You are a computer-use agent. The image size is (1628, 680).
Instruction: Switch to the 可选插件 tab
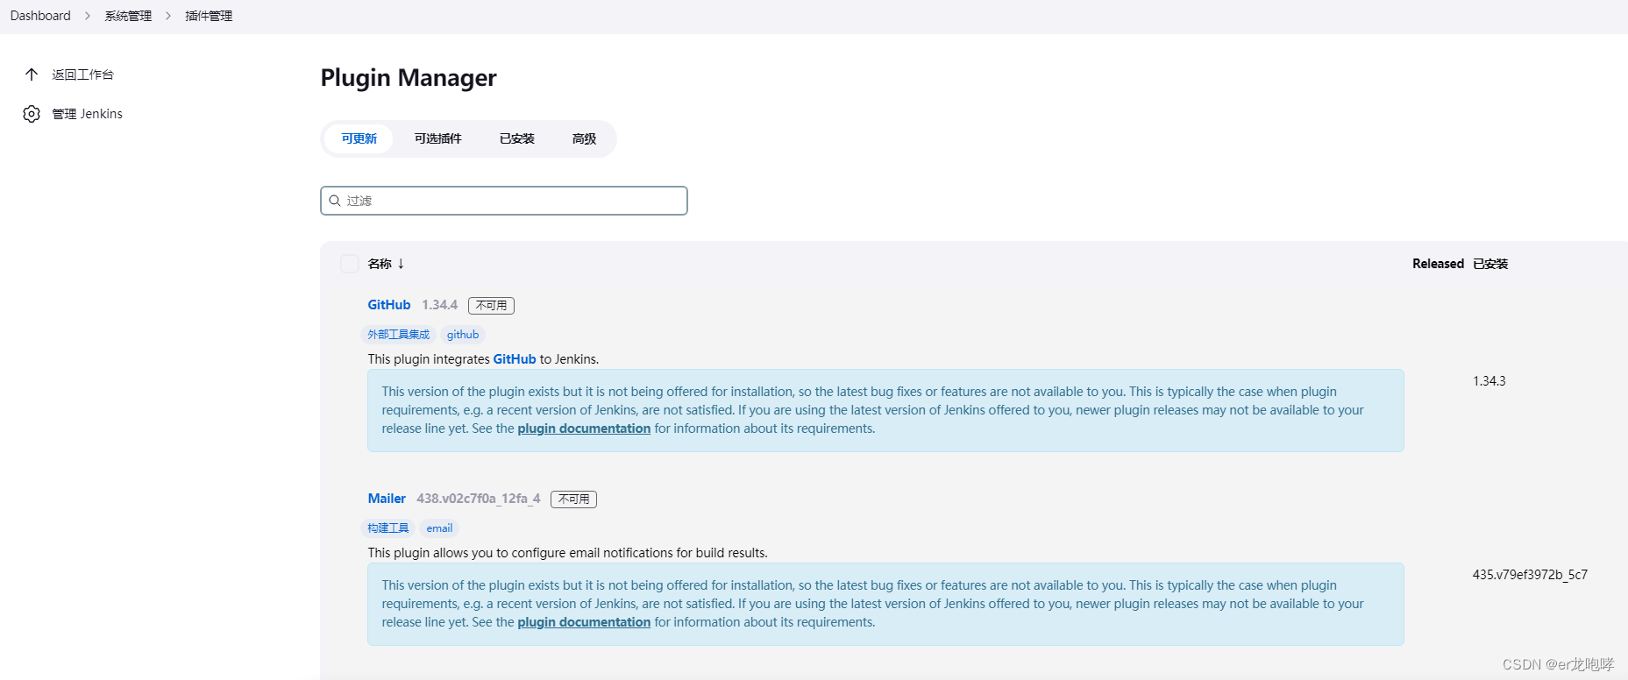pyautogui.click(x=437, y=138)
